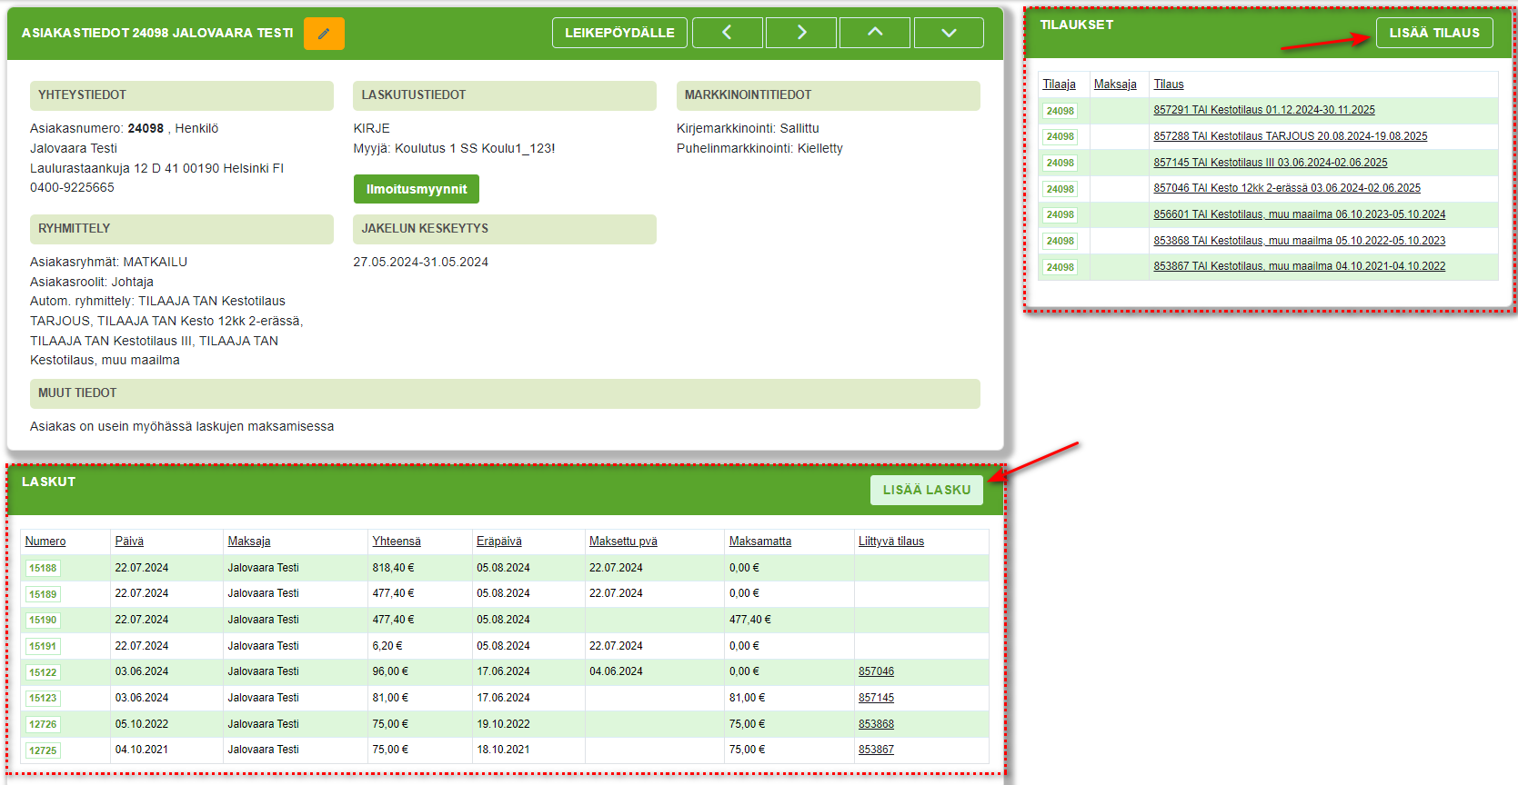Viewport: 1518px width, 785px height.
Task: Sort invoices by Maksamatta column
Action: (x=760, y=542)
